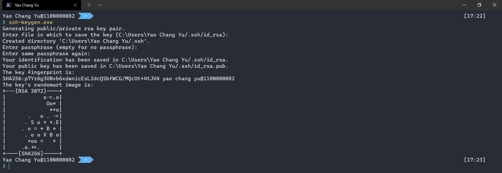Viewport: 502px width, 173px height.
Task: Click the blue home badge in first prompt
Action: [x=86, y=16]
